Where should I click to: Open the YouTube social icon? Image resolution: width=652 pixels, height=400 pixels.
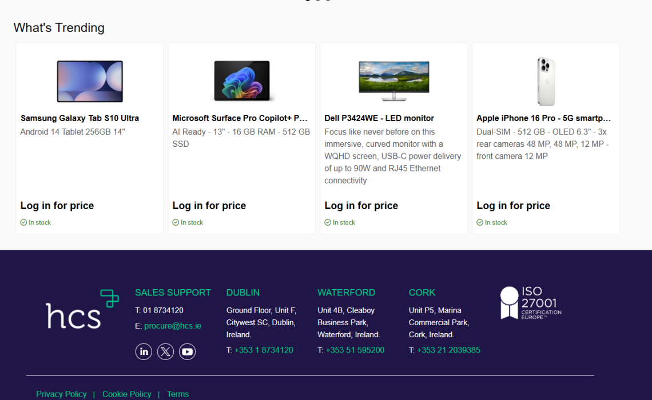tap(187, 351)
